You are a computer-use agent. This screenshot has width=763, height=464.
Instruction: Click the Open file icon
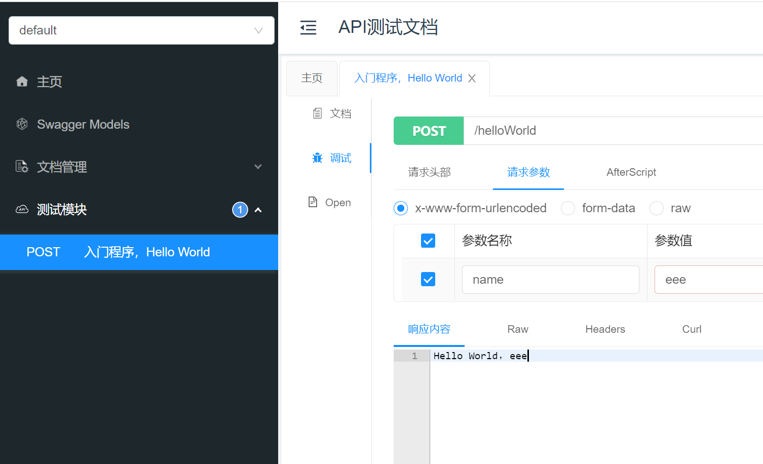[x=313, y=202]
